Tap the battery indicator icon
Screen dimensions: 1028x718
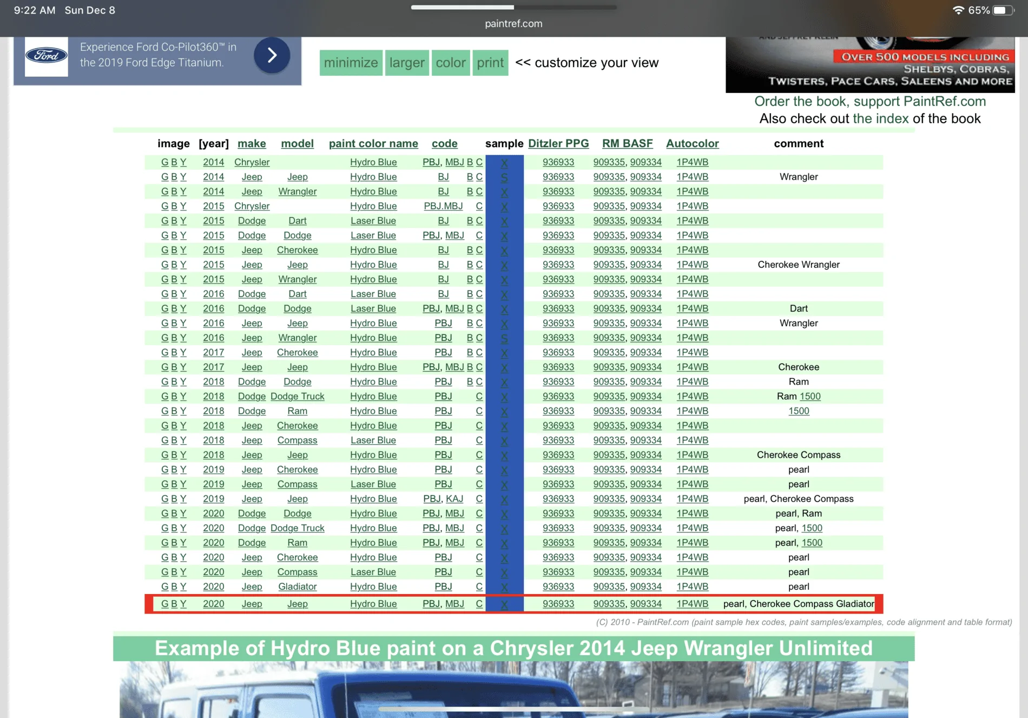tap(1003, 10)
